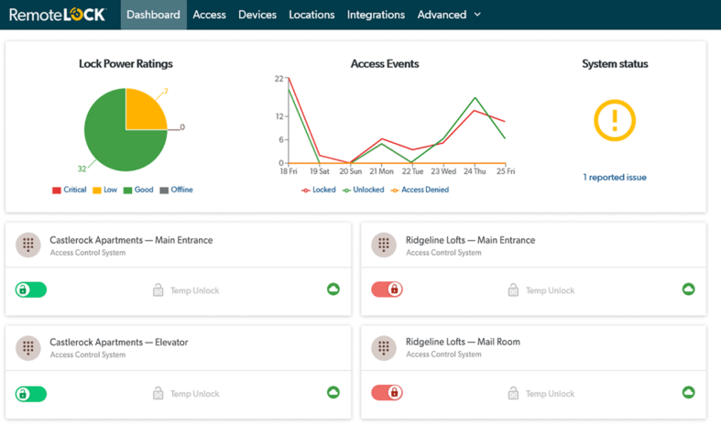The width and height of the screenshot is (721, 426).
Task: Click cloud status icon for Ridgeline Mail Room
Action: pyautogui.click(x=688, y=392)
